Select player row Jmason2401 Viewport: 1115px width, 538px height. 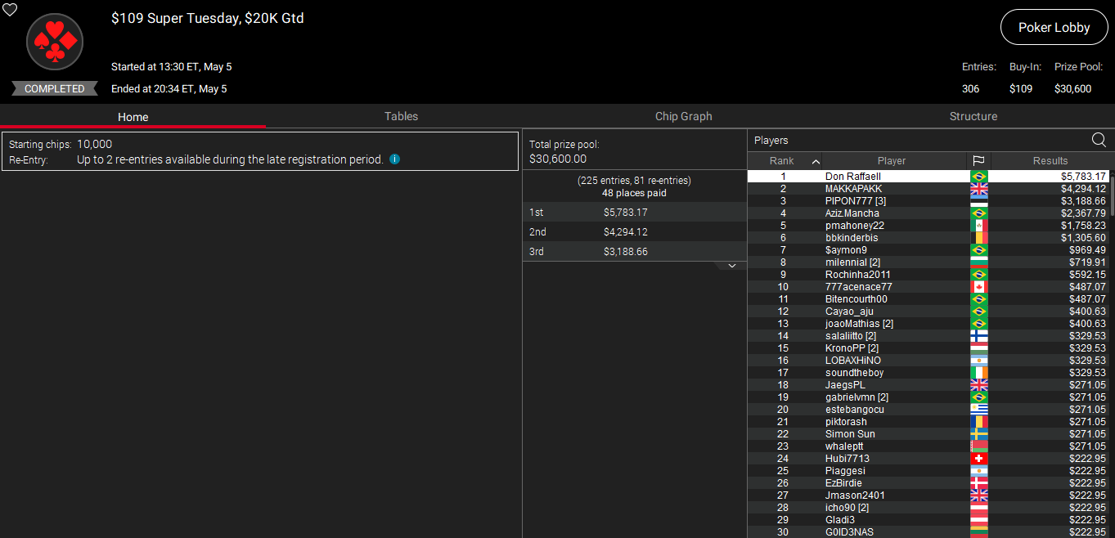pyautogui.click(x=928, y=495)
